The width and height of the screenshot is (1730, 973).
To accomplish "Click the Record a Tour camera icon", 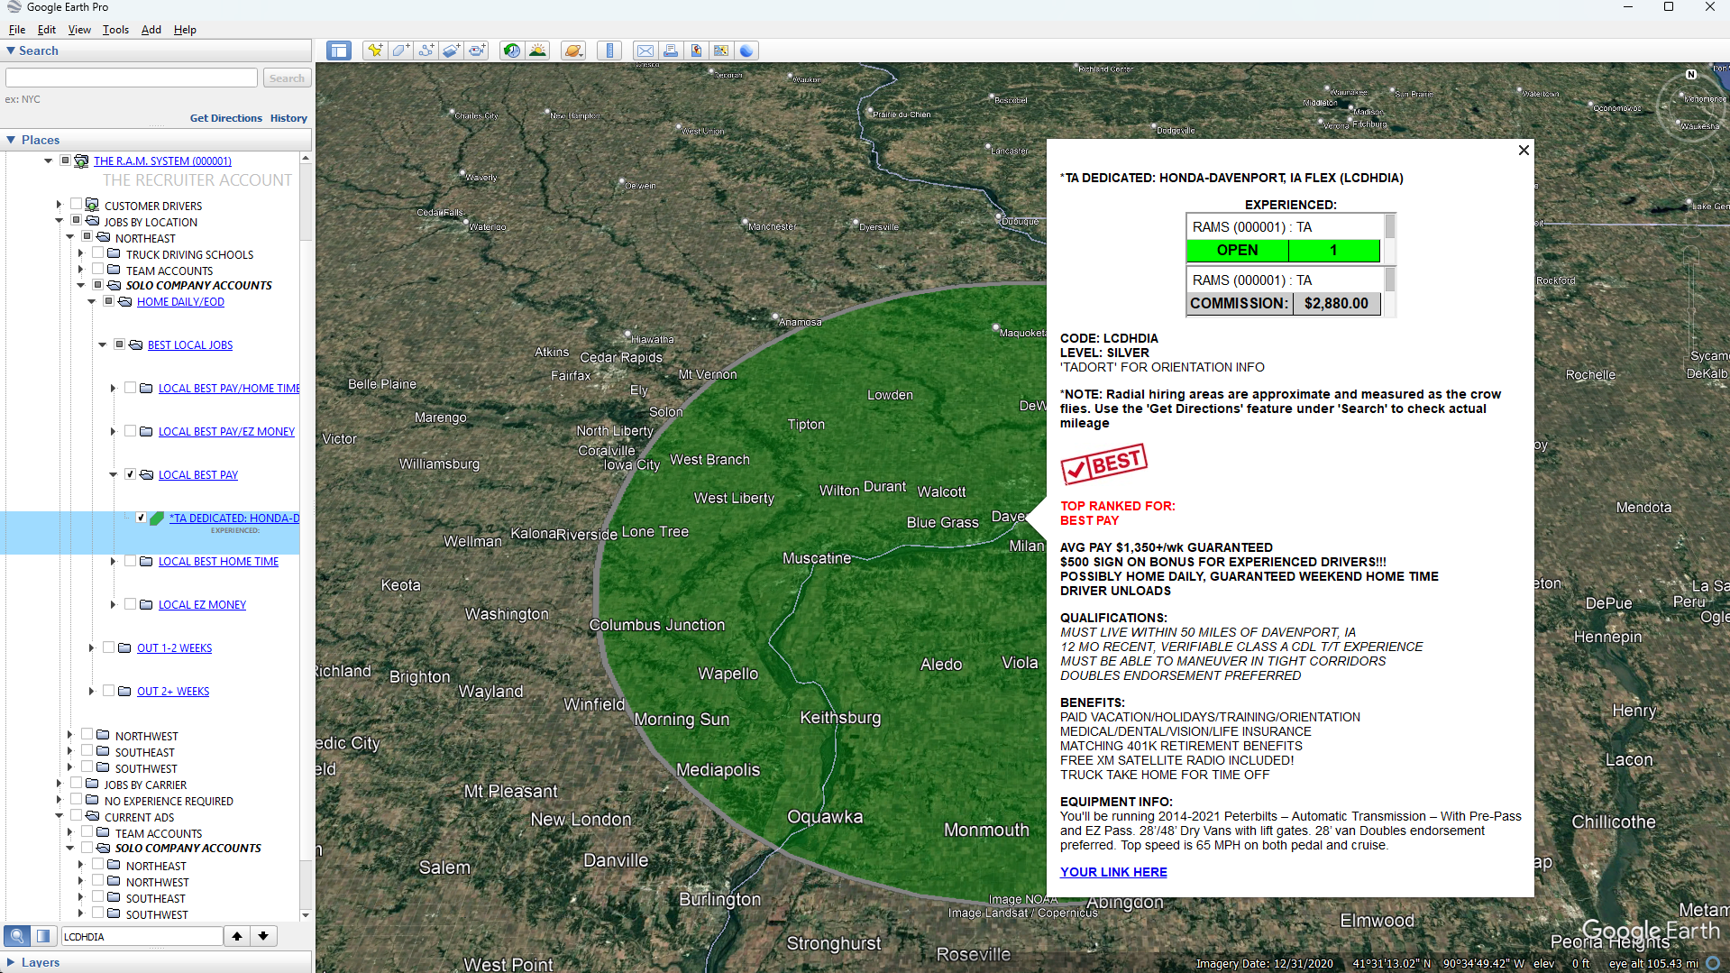I will [x=477, y=50].
